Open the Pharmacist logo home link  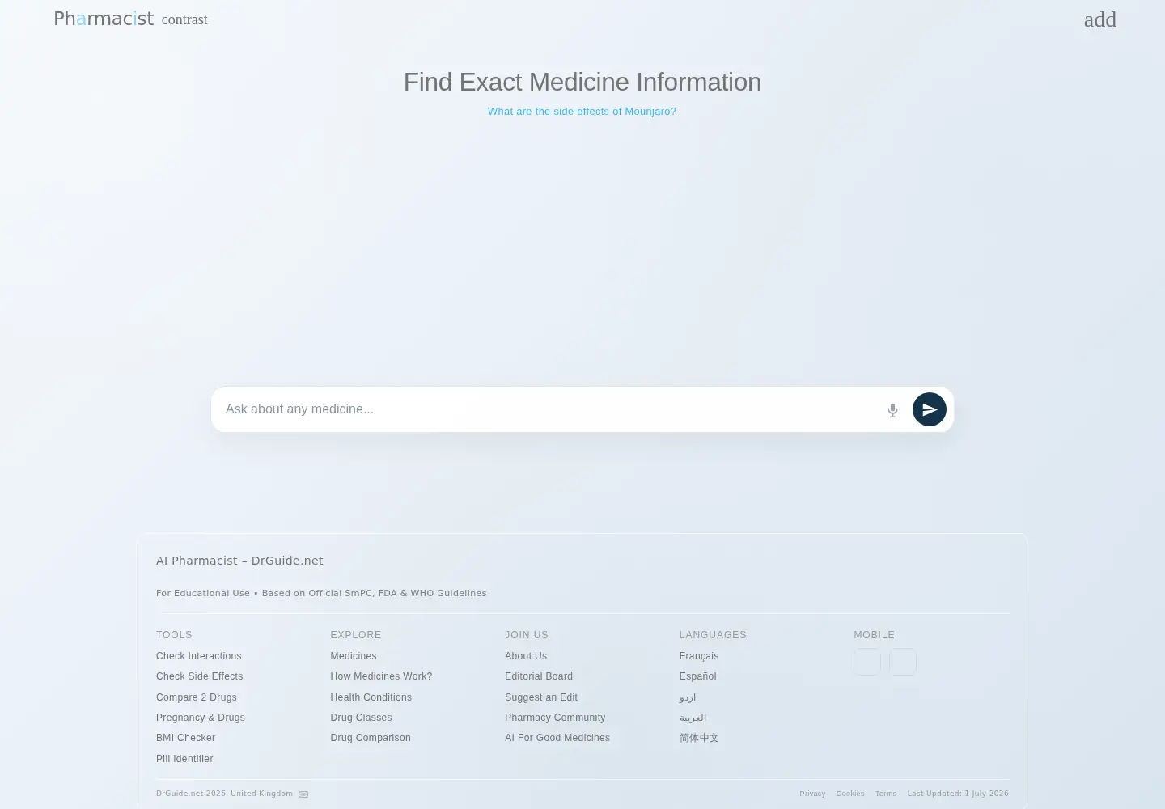(104, 19)
